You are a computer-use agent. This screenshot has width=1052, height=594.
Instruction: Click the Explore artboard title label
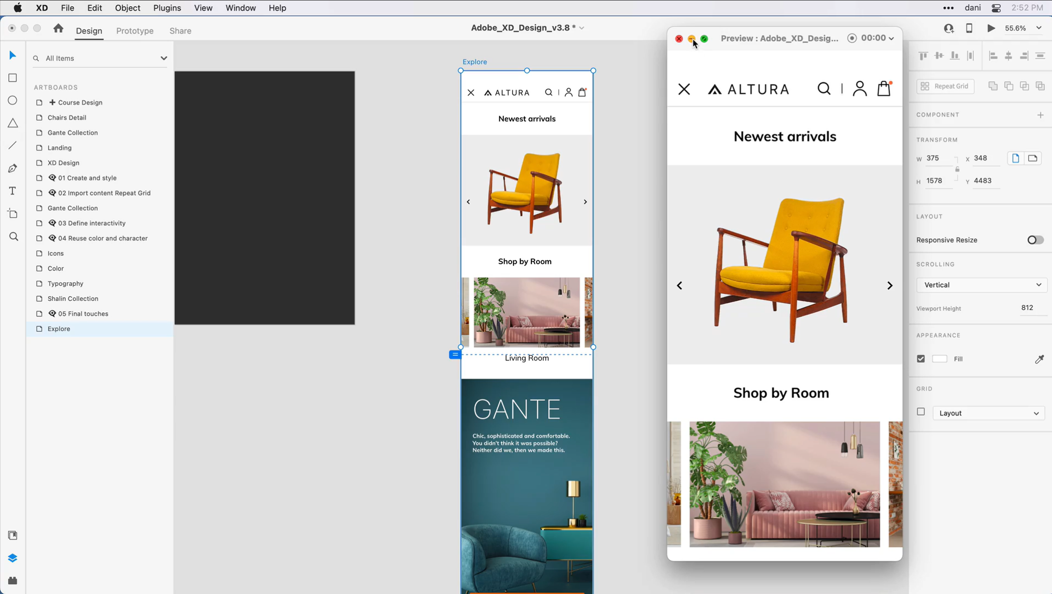474,62
